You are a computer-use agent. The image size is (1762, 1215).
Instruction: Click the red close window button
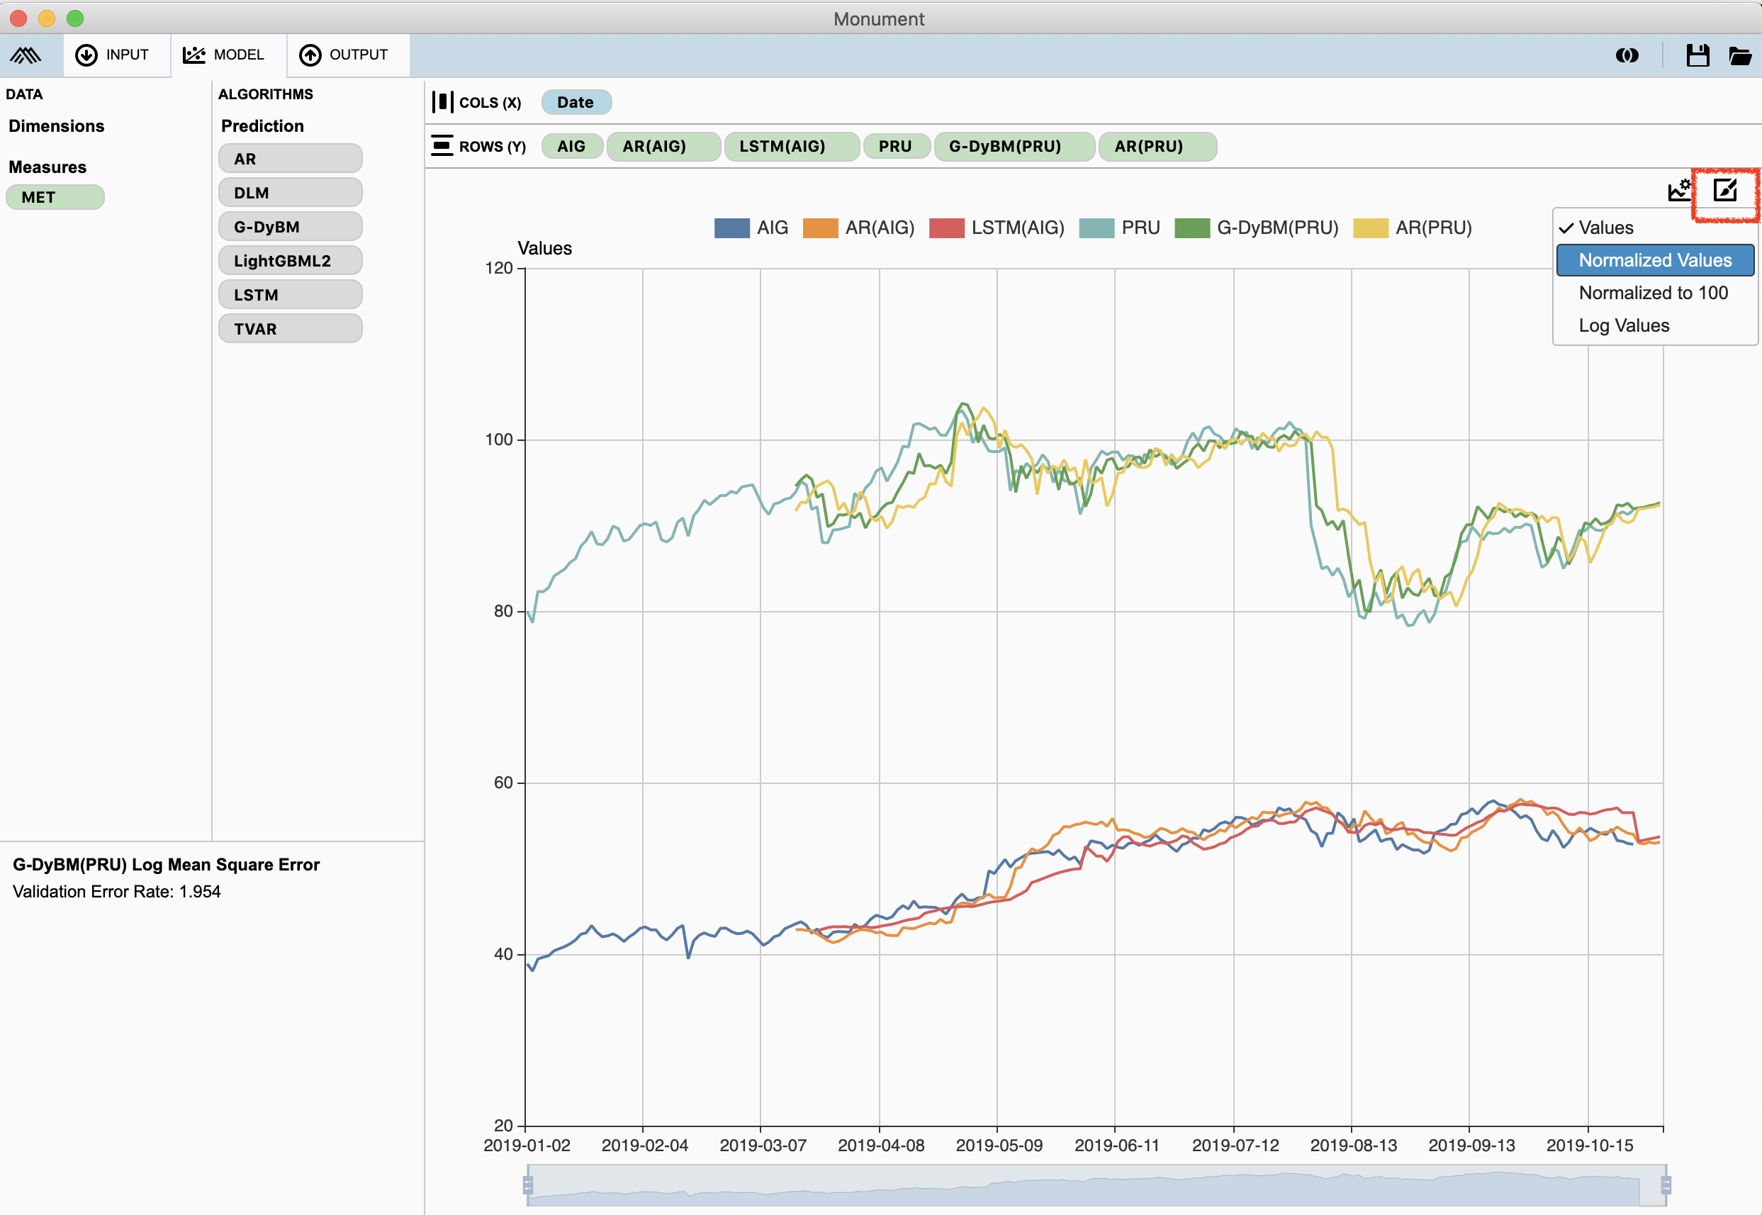tap(18, 18)
